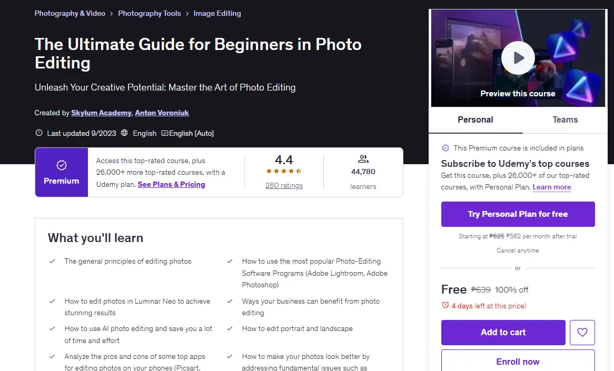Click checkmark beside general principles of editing

(52, 261)
